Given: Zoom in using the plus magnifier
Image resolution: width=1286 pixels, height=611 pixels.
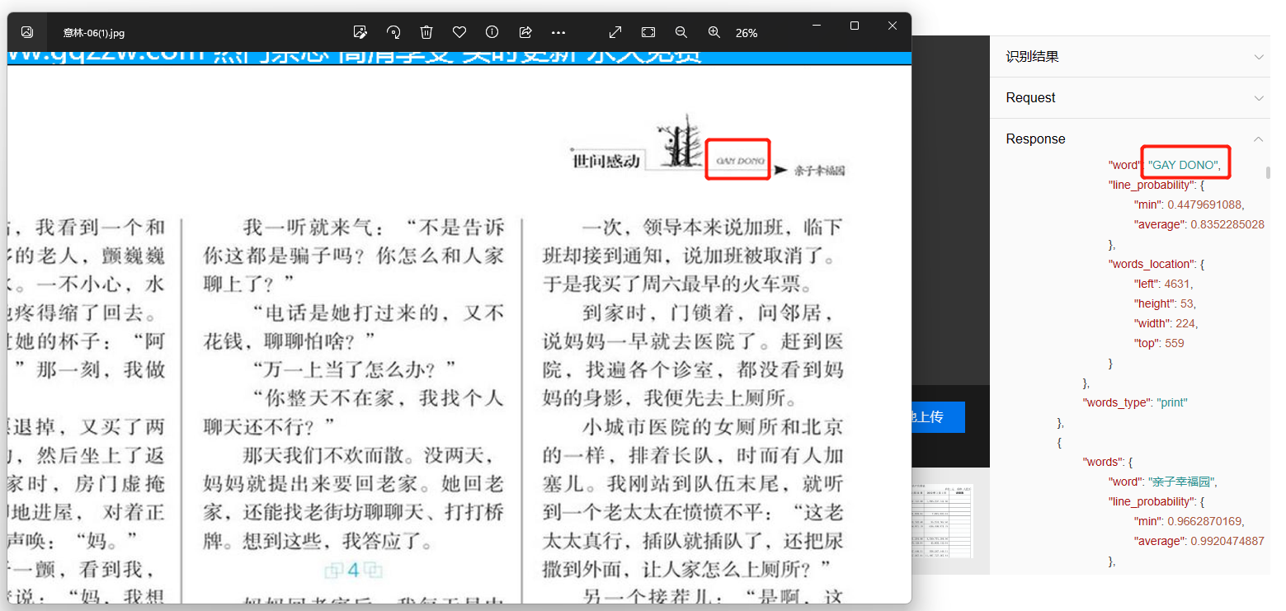Looking at the screenshot, I should 714,32.
